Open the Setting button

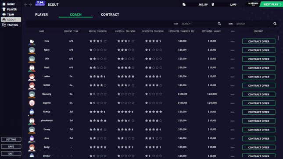pos(11,139)
